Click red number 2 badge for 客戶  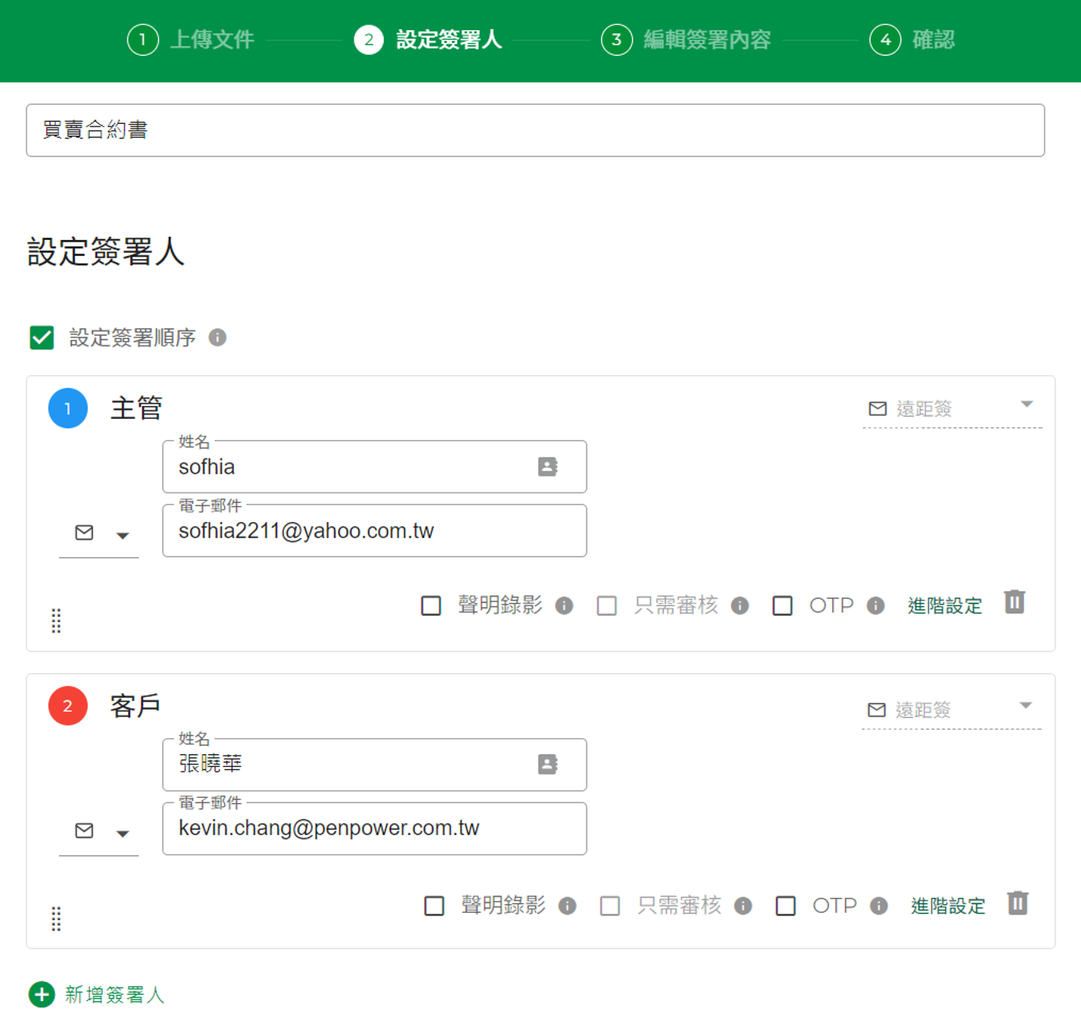point(68,706)
